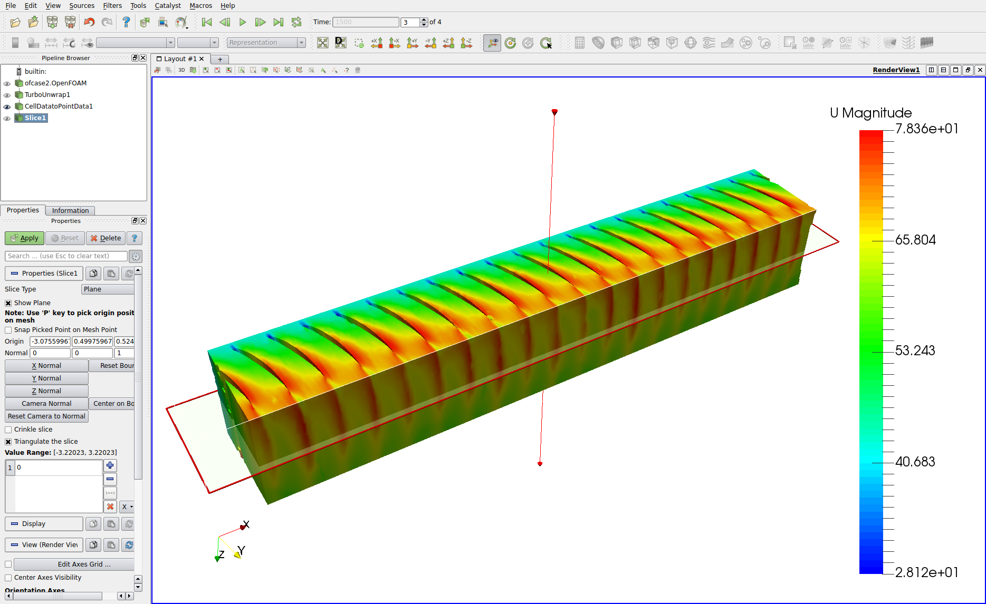Click the Undo icon in toolbar
Viewport: 986px width, 604px height.
pyautogui.click(x=89, y=22)
